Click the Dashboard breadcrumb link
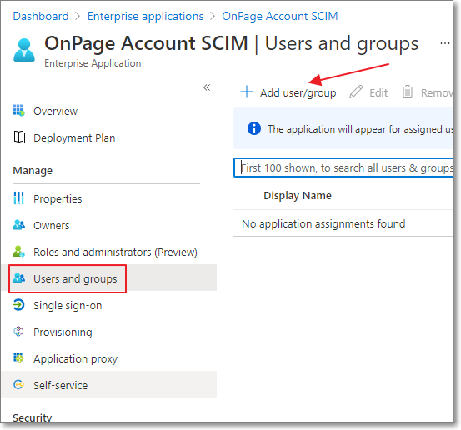Viewport: 461px width, 430px height. click(x=41, y=16)
